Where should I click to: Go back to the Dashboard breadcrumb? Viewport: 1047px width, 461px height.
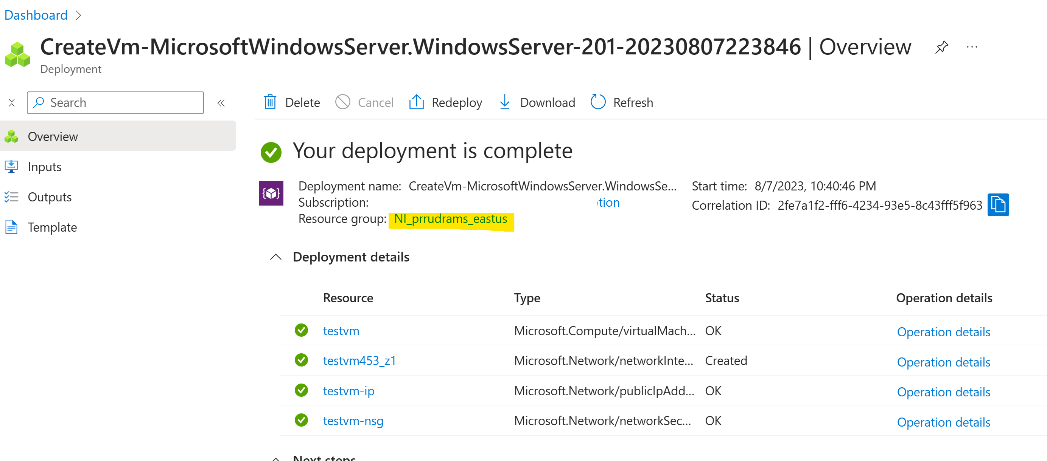point(36,15)
